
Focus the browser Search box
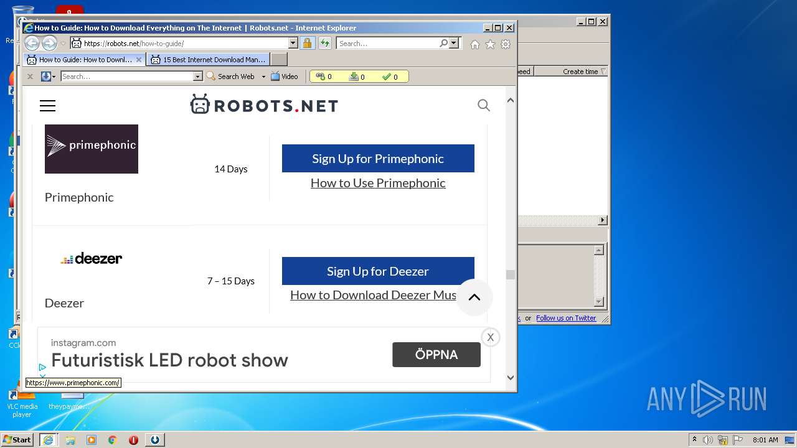387,43
